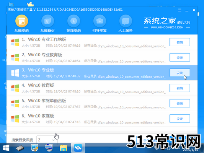Viewport: 204px width, 153px height.
Task: Open File Explorer from the taskbar
Action: click(x=64, y=148)
